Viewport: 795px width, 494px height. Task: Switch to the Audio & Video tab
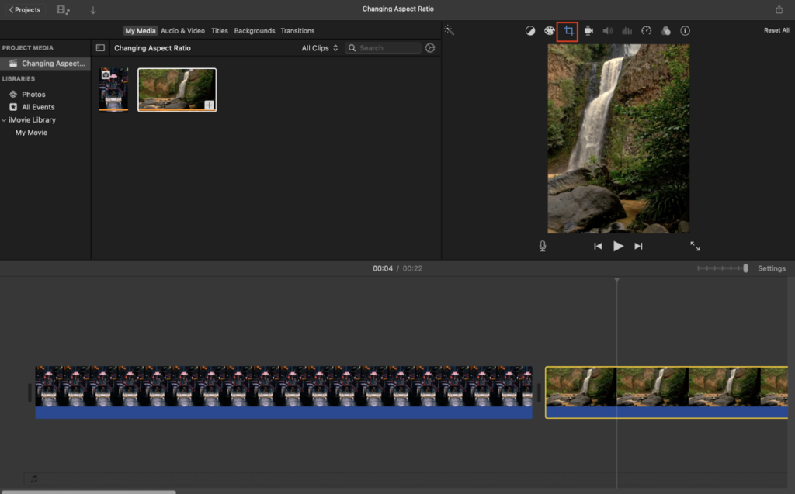pyautogui.click(x=182, y=31)
